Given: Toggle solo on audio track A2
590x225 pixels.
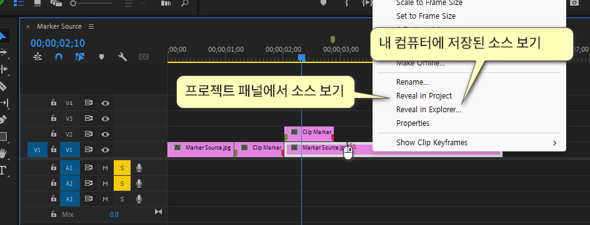Looking at the screenshot, I should (x=122, y=183).
